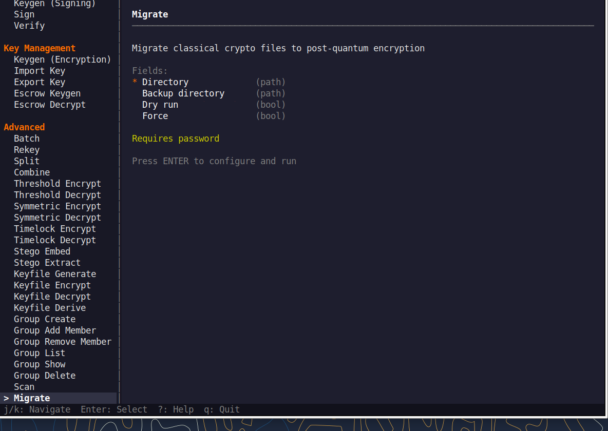Screen dimensions: 608x431
Task: Click the highlighted Migrate sidebar entry
Action: pyautogui.click(x=58, y=398)
